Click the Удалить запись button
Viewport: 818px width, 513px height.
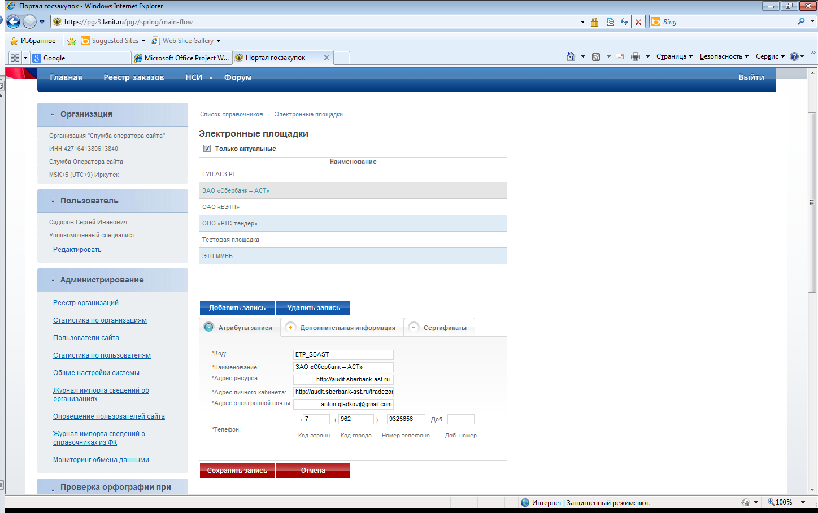tap(313, 308)
